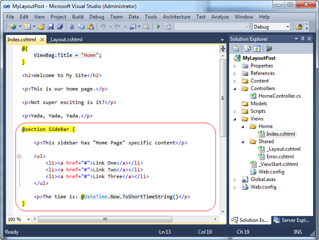Click the horizontal scrollbar thumb in editor

105,219
